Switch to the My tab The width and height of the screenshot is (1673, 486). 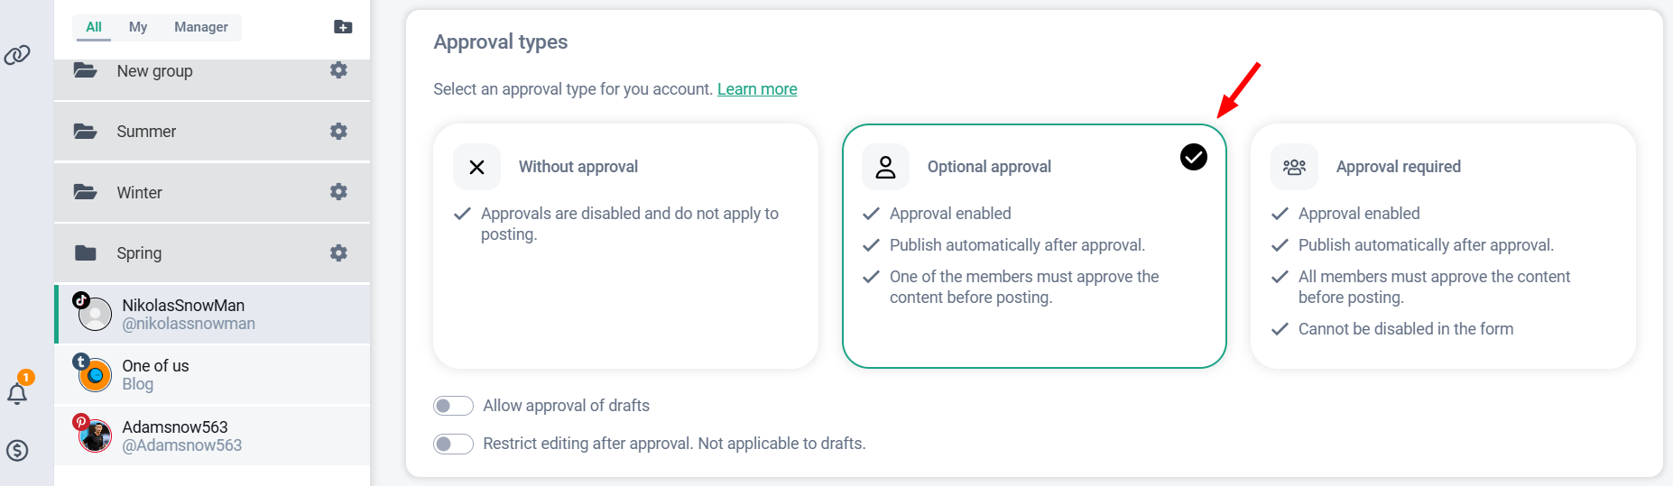point(138,27)
